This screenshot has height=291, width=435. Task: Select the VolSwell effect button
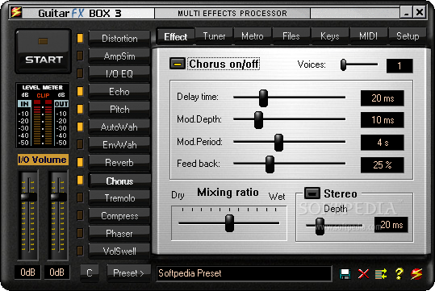119,252
